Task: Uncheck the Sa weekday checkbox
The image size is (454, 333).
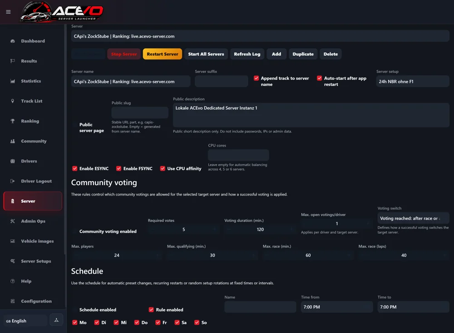Action: point(177,322)
